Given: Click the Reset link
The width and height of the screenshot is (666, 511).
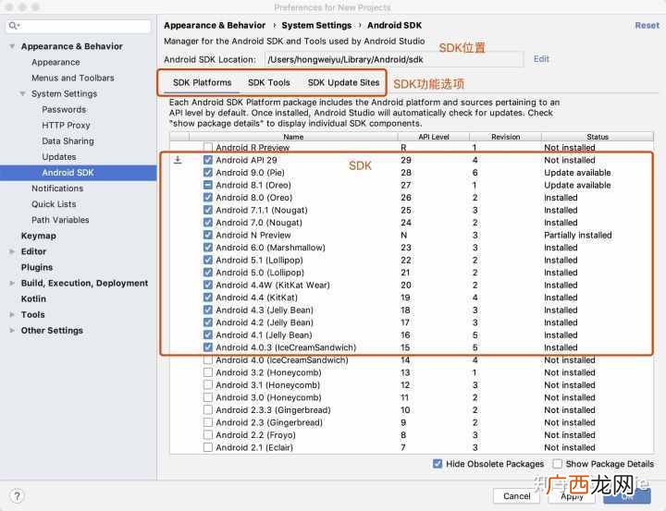Looking at the screenshot, I should tap(647, 26).
